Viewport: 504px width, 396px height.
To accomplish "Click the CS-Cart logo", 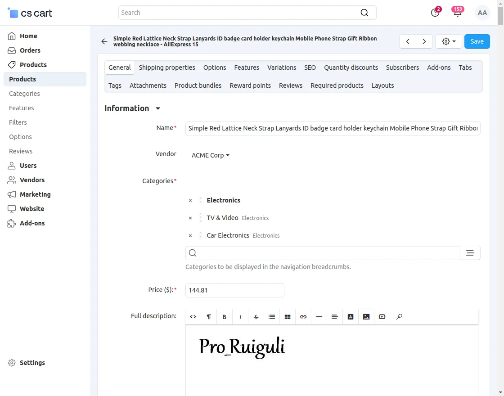I will click(x=30, y=13).
